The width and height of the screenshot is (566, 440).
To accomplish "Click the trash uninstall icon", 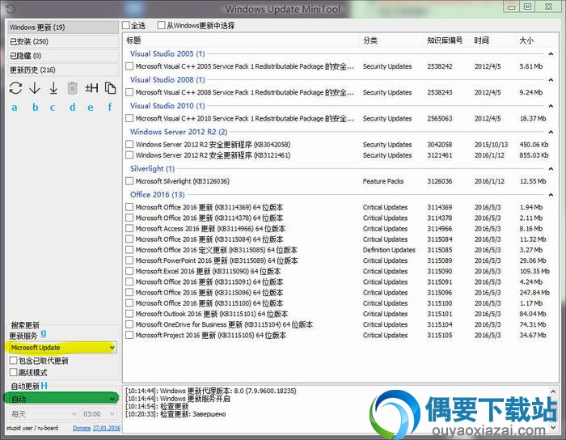I will (x=72, y=88).
